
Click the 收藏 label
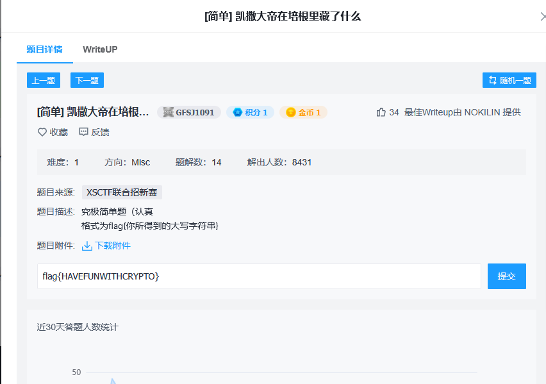tap(59, 132)
